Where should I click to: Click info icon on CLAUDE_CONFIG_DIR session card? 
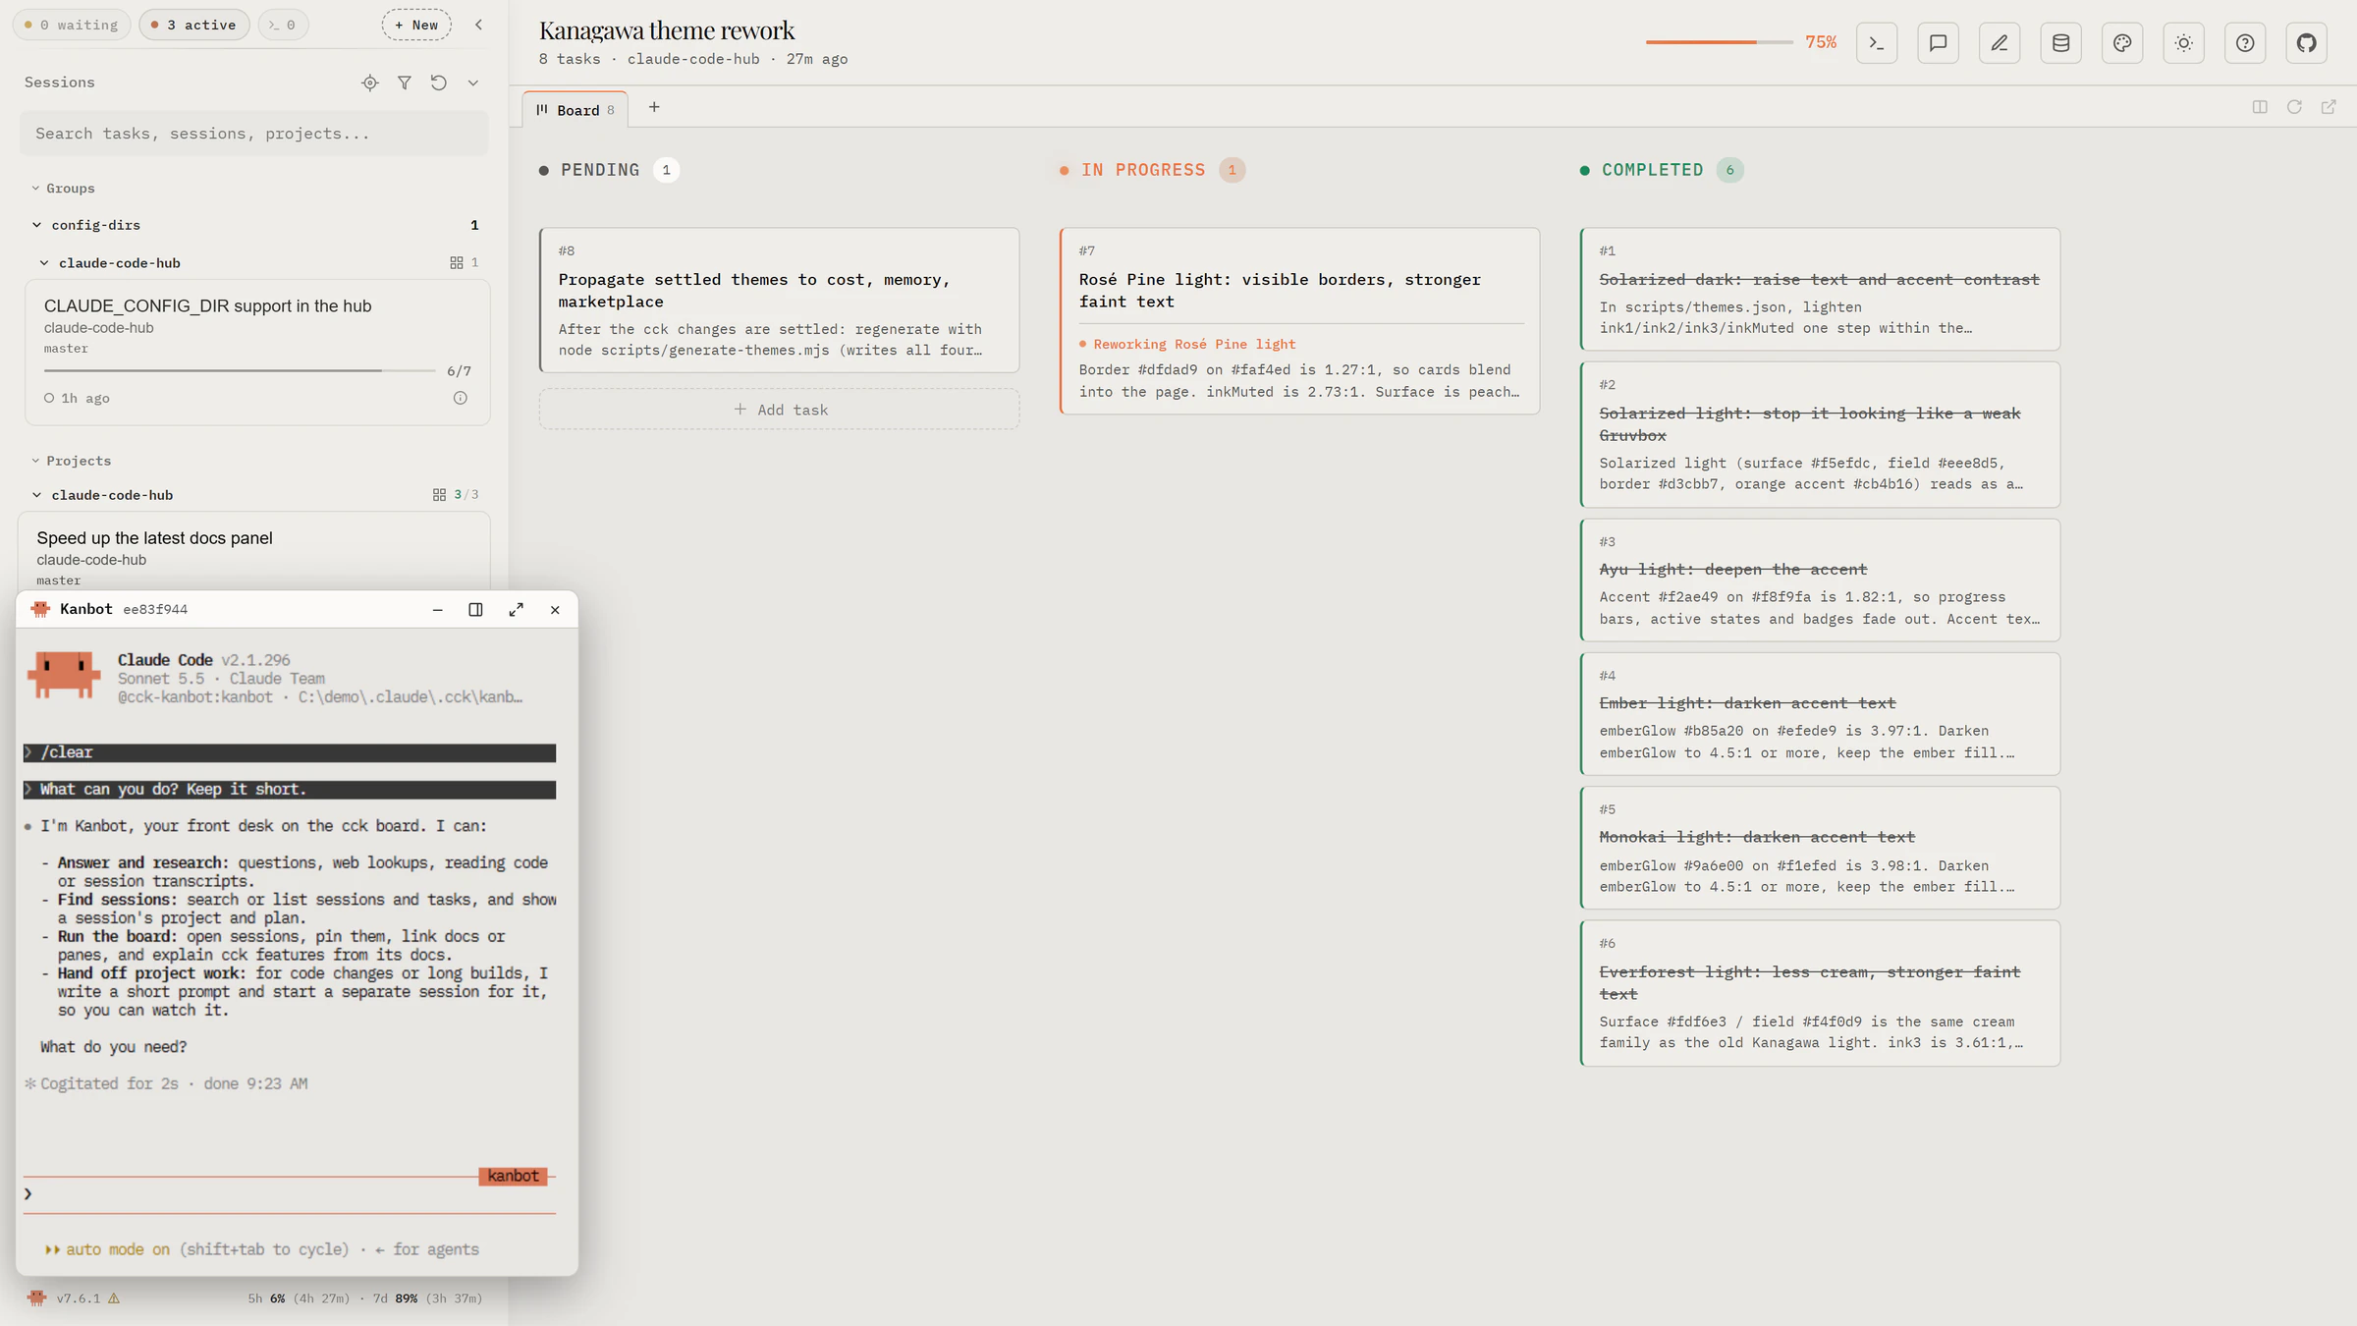click(460, 398)
